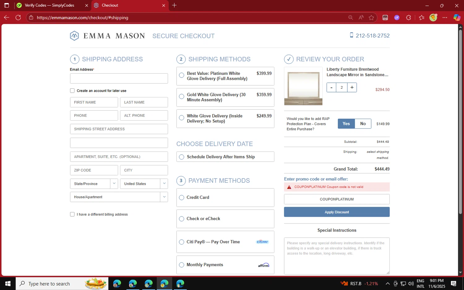This screenshot has height=290, width=464.
Task: Open browser extensions puzzle icon
Action: point(409,18)
